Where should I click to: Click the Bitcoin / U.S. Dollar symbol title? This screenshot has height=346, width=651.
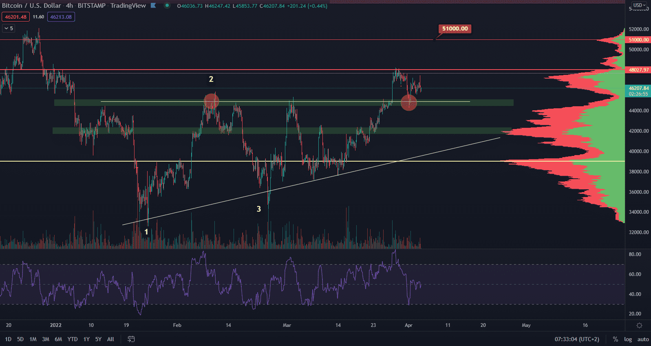pos(31,6)
